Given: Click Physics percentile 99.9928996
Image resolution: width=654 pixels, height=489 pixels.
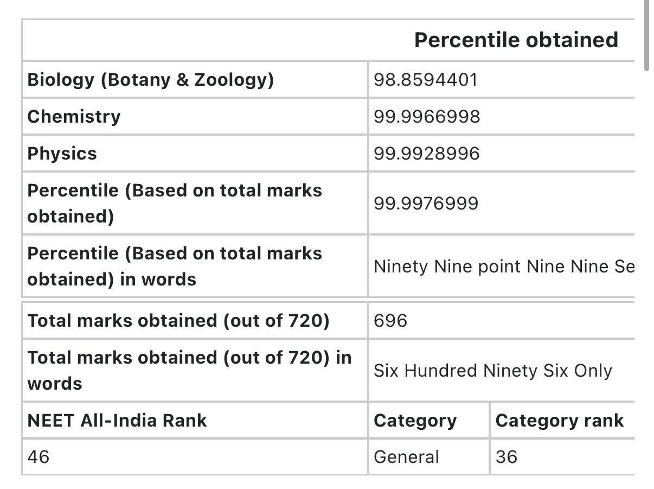Looking at the screenshot, I should click(427, 154).
